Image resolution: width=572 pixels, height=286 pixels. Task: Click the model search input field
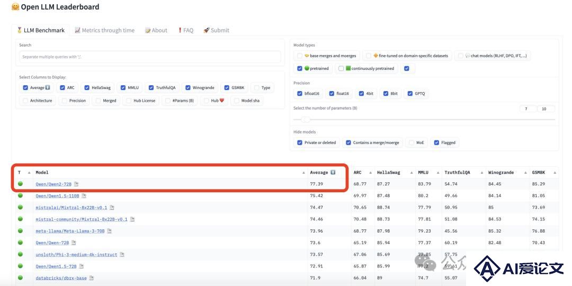150,57
